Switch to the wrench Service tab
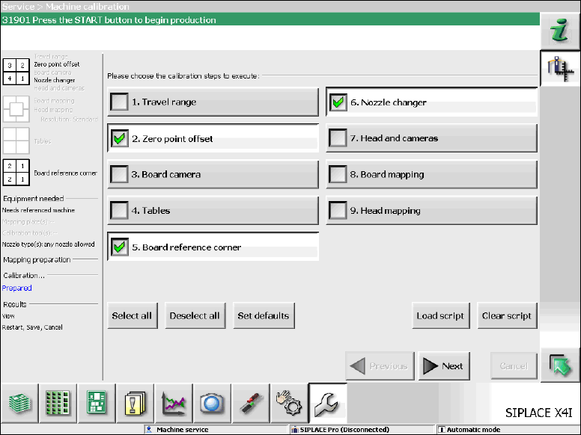 coord(327,403)
